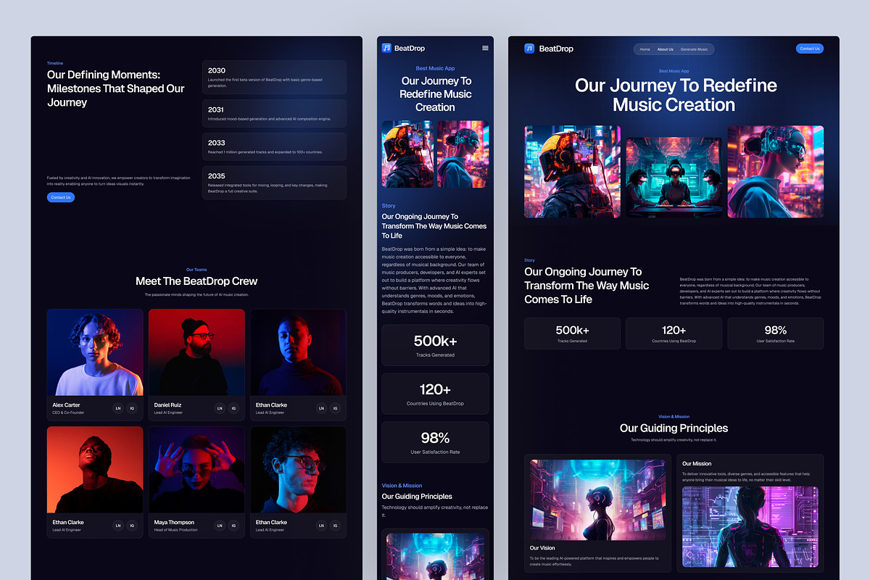The width and height of the screenshot is (870, 580).
Task: Click "Our Guiding Principles" heading in mobile view
Action: click(417, 497)
